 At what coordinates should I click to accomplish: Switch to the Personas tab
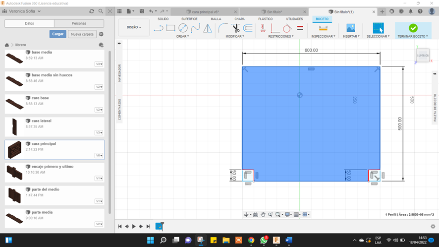point(79,23)
